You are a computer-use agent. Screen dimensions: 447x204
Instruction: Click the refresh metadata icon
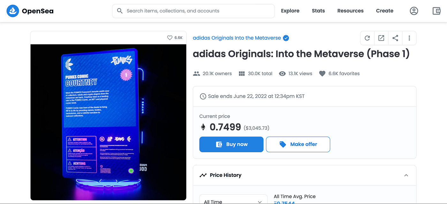pos(367,38)
